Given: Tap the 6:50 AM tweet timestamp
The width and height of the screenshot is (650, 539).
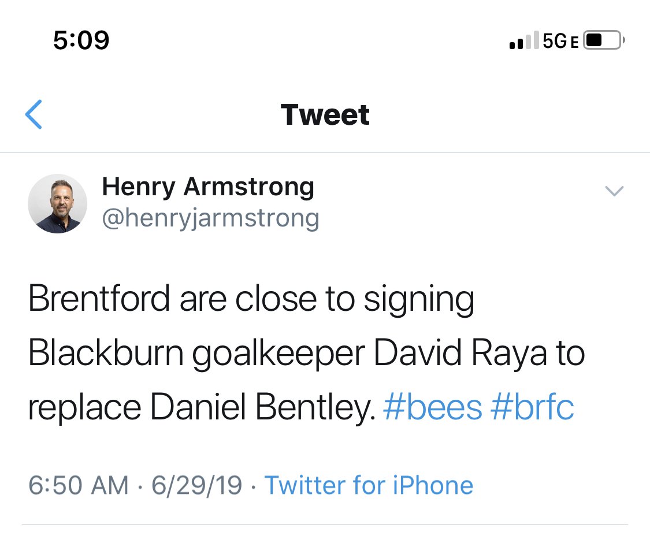Looking at the screenshot, I should click(79, 485).
